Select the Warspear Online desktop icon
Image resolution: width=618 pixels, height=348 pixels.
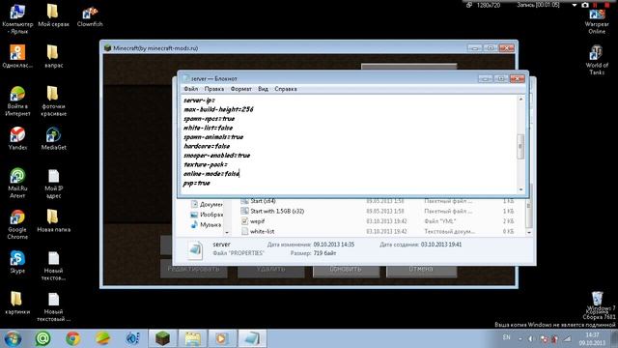pyautogui.click(x=597, y=20)
